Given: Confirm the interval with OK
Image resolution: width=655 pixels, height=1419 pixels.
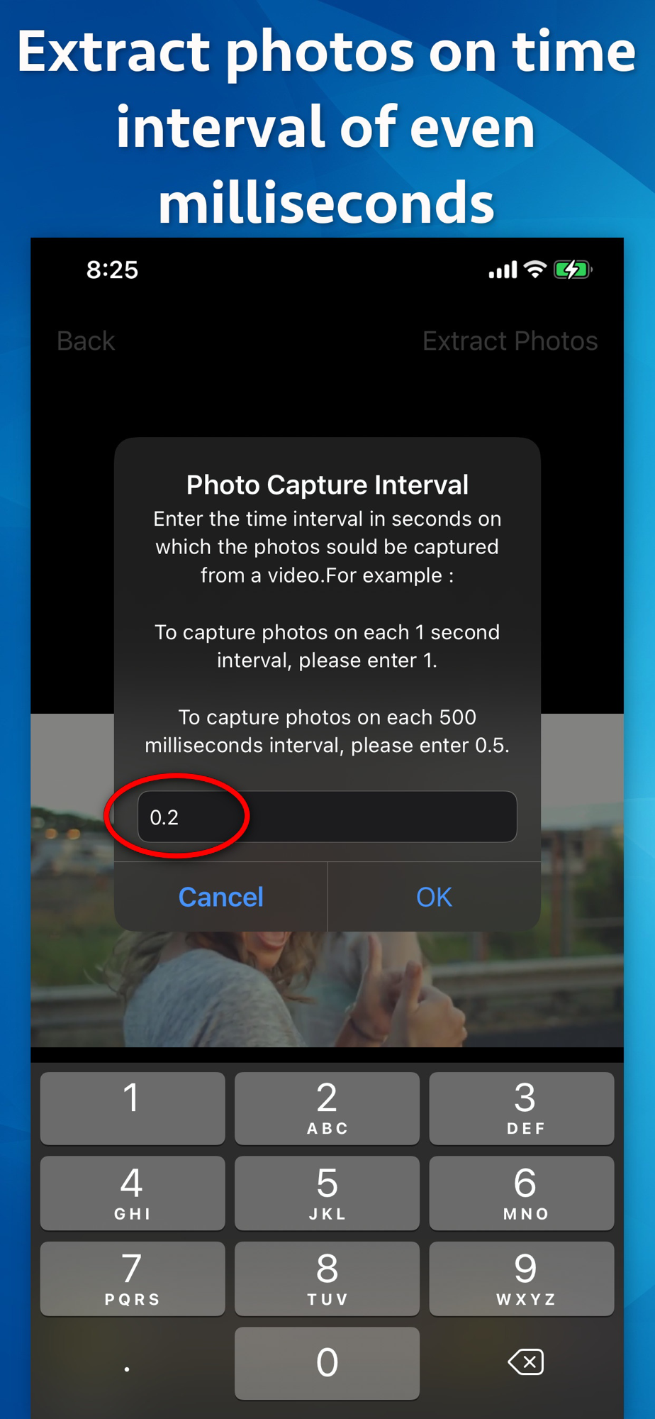Looking at the screenshot, I should tap(434, 897).
